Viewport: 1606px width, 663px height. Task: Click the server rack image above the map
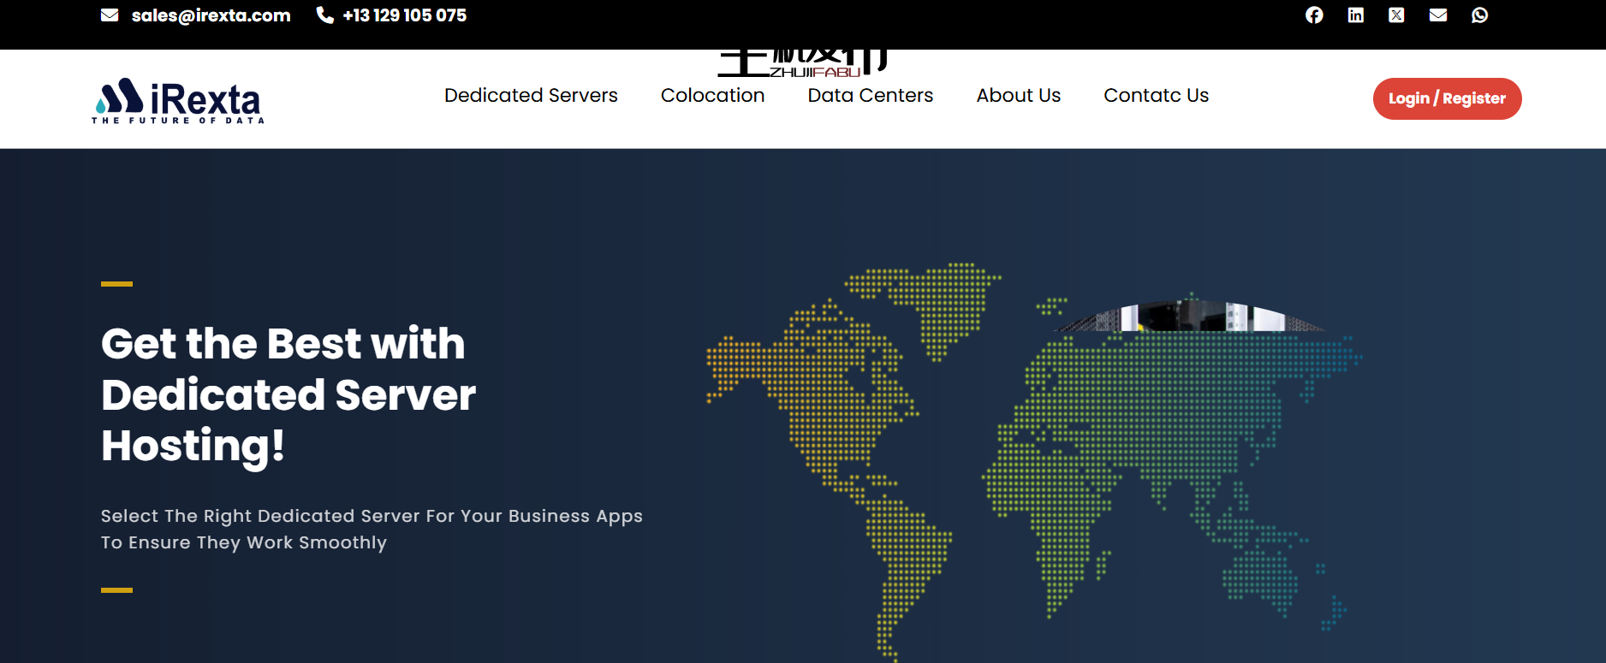[x=1190, y=317]
